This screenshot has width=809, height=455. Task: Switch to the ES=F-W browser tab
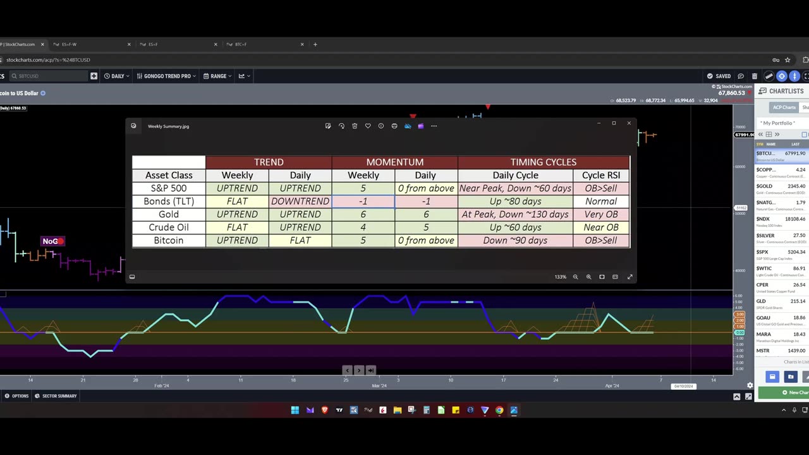(x=92, y=44)
